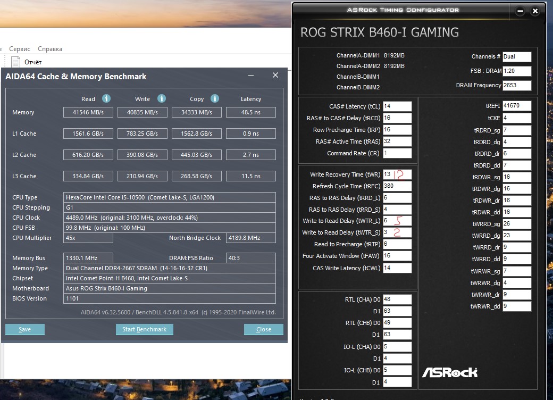
Task: Click the RTL (CHA) D0 field
Action: [397, 299]
